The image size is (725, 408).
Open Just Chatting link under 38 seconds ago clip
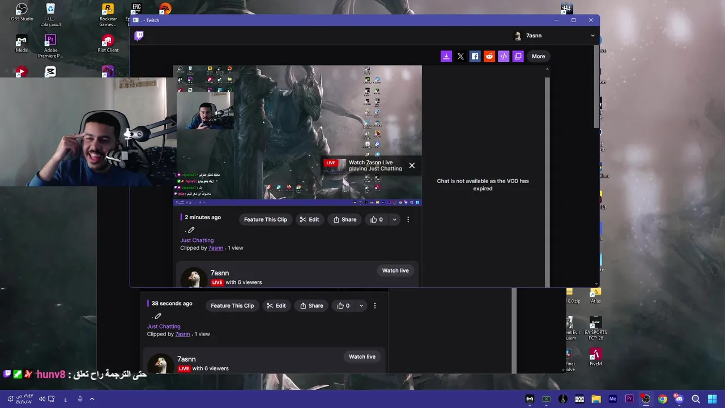(164, 326)
